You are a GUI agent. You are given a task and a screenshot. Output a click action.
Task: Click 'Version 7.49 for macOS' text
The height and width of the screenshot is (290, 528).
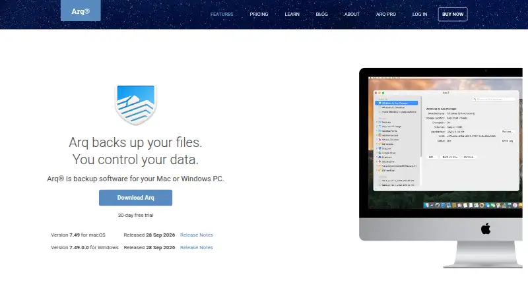pos(78,235)
